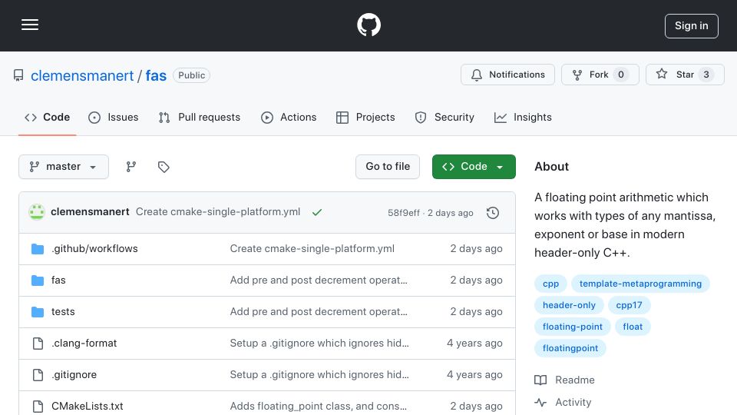
Task: Open commit message in fas folder row
Action: coord(319,280)
